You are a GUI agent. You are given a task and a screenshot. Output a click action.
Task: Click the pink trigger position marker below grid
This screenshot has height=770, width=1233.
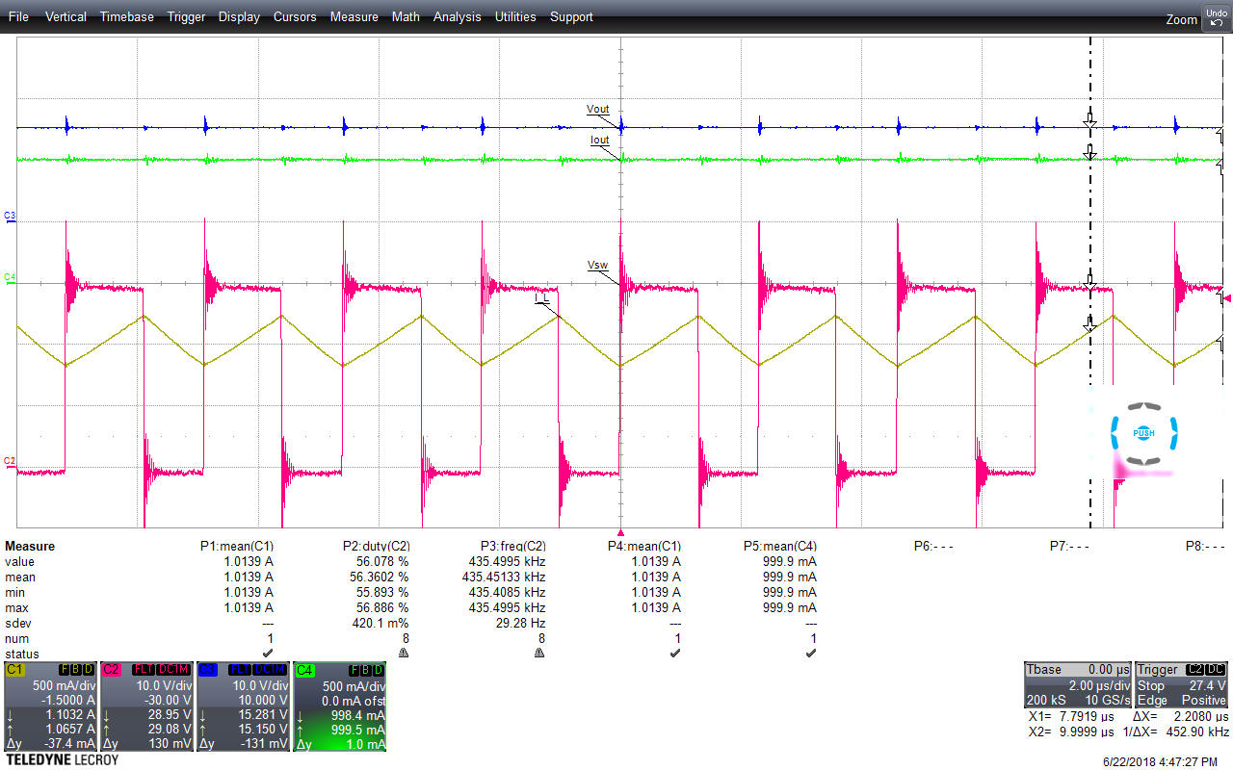coord(620,532)
